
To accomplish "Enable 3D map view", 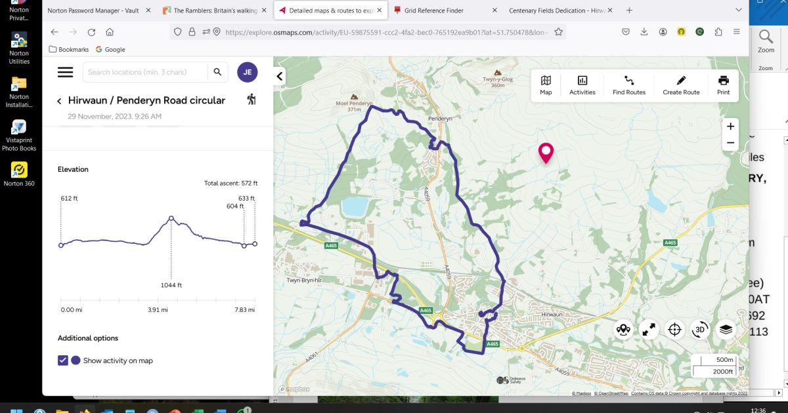I will (699, 330).
